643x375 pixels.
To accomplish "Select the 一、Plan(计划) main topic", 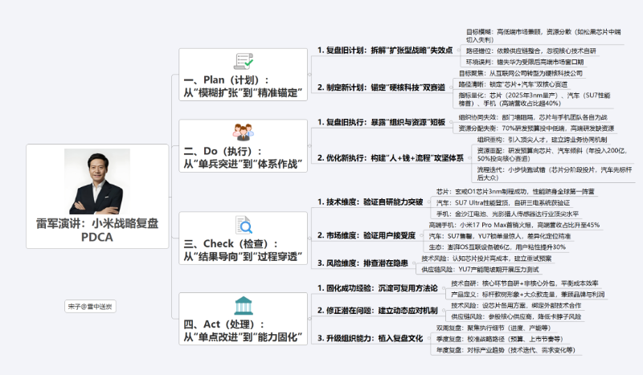I will 244,75.
